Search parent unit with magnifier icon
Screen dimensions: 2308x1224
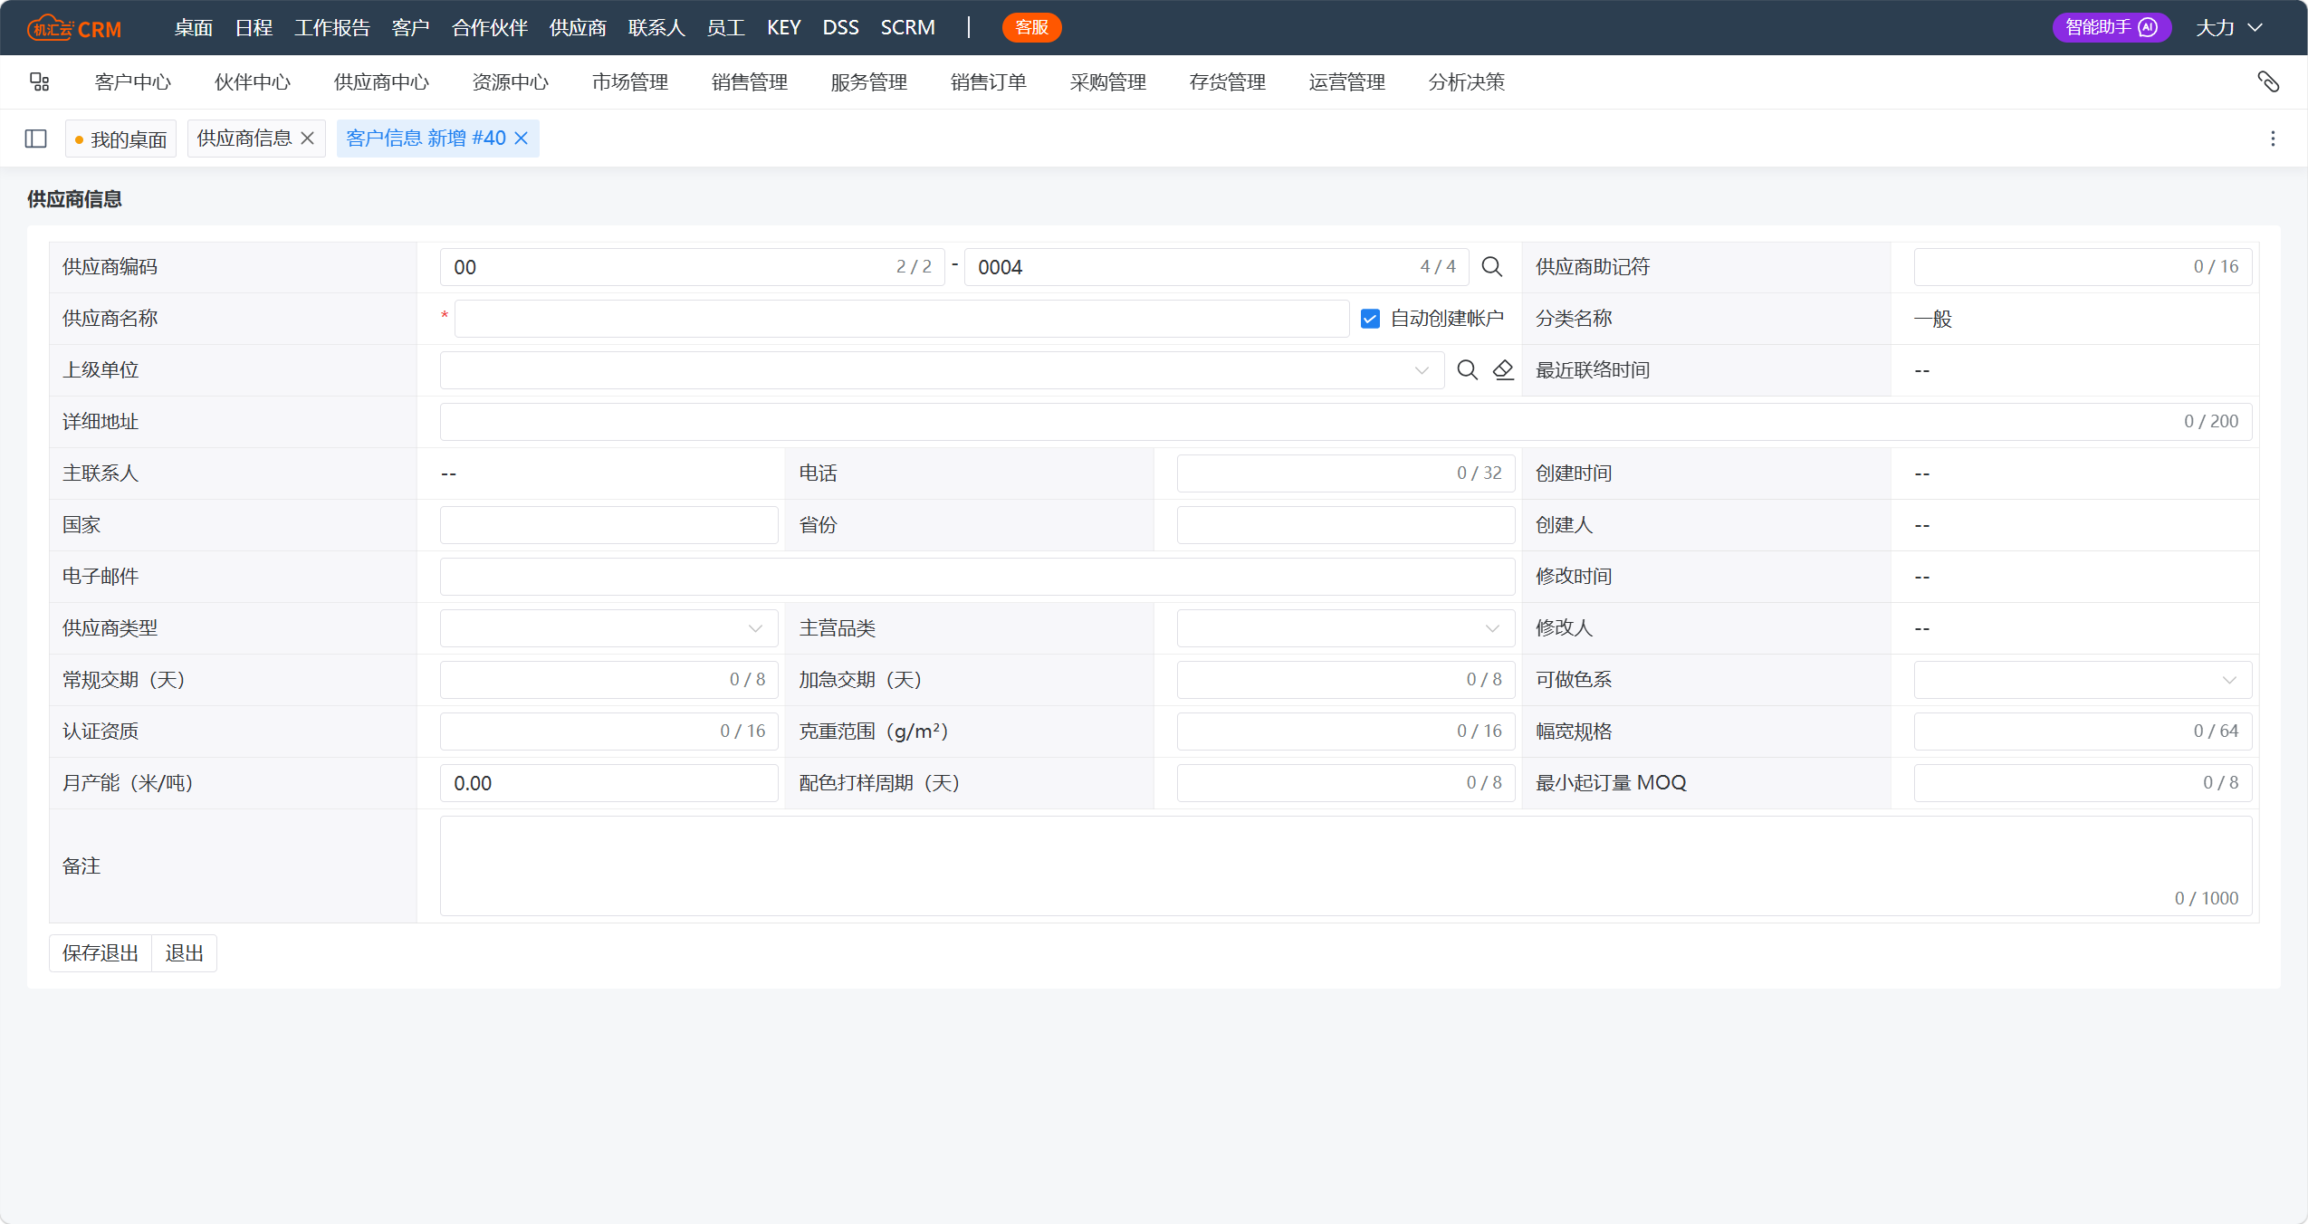tap(1468, 370)
